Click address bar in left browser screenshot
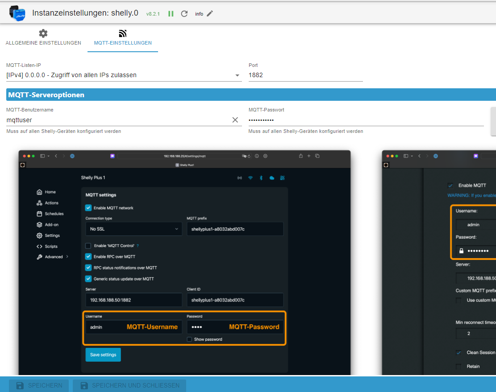Image resolution: width=496 pixels, height=392 pixels. coord(185,156)
